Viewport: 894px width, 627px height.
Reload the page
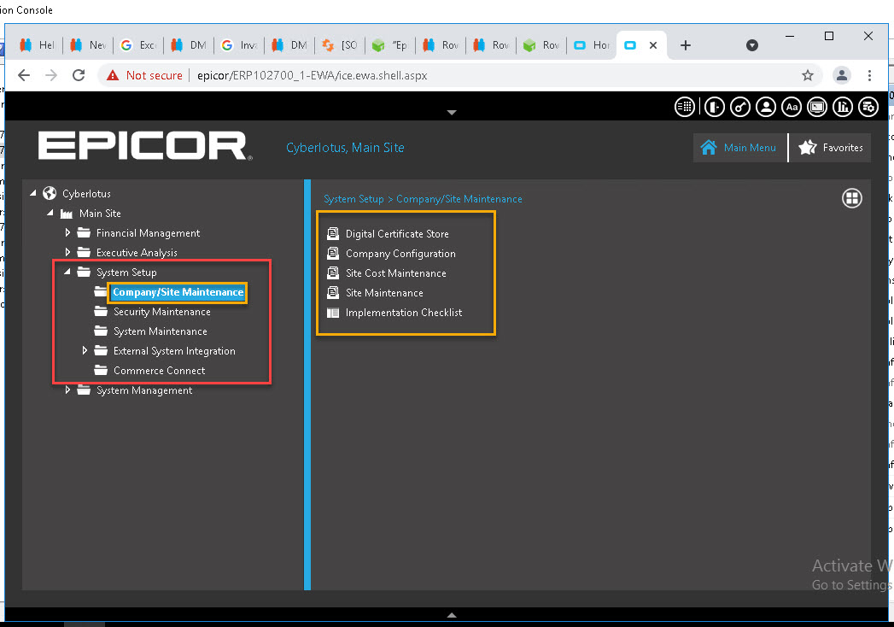[x=79, y=75]
